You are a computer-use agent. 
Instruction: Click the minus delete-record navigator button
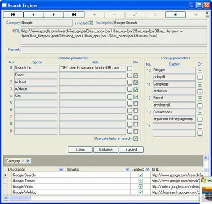pos(115,15)
